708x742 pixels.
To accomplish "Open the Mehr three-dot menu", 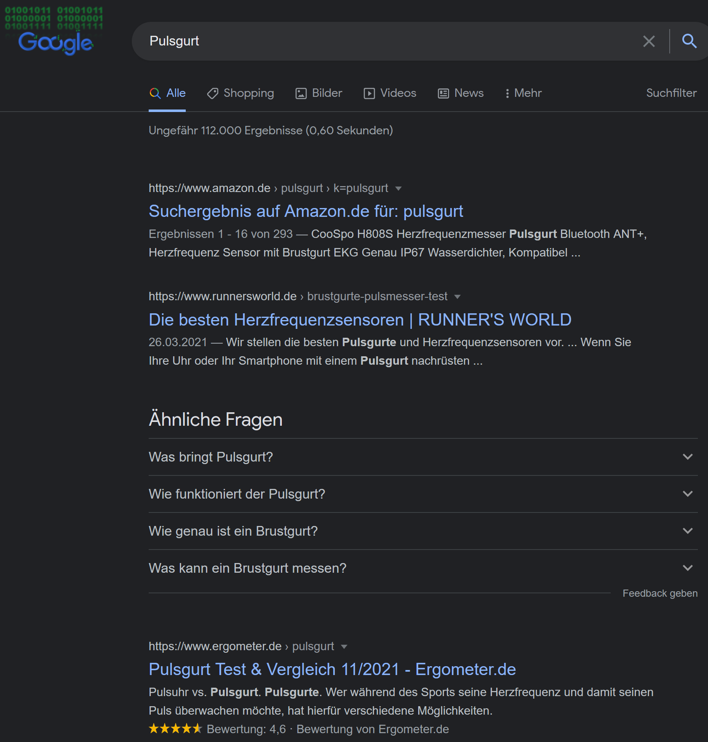I will tap(507, 93).
